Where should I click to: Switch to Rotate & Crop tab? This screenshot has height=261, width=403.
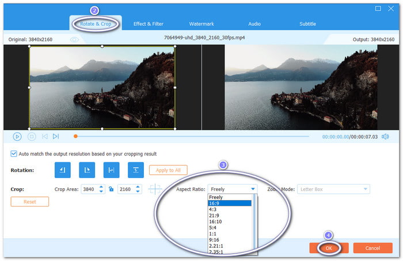tap(96, 24)
